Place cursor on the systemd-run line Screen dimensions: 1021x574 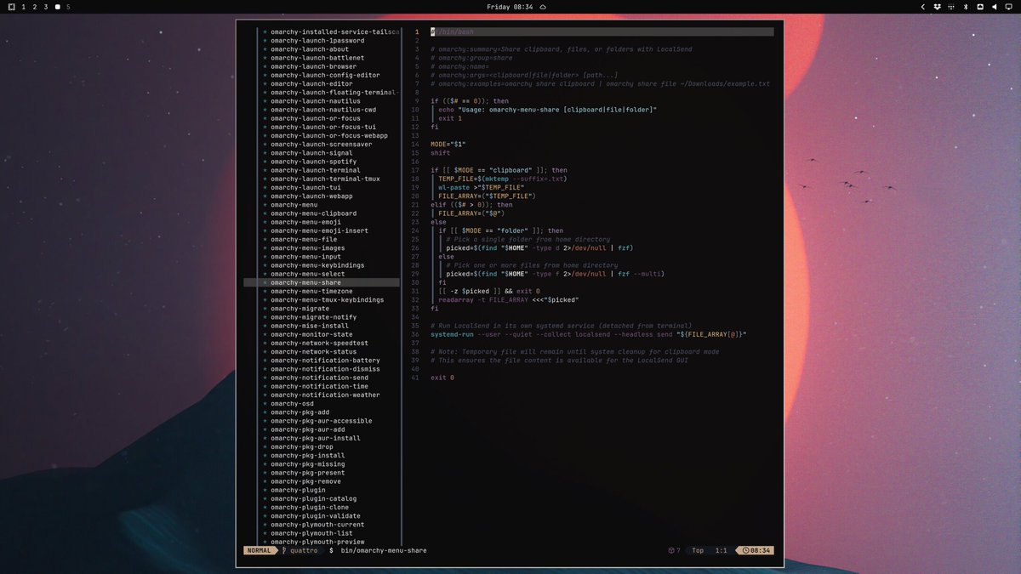[x=589, y=334]
